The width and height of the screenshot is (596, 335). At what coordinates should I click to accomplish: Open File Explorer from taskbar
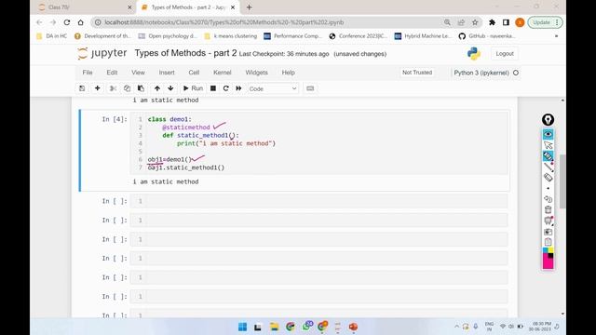(275, 327)
